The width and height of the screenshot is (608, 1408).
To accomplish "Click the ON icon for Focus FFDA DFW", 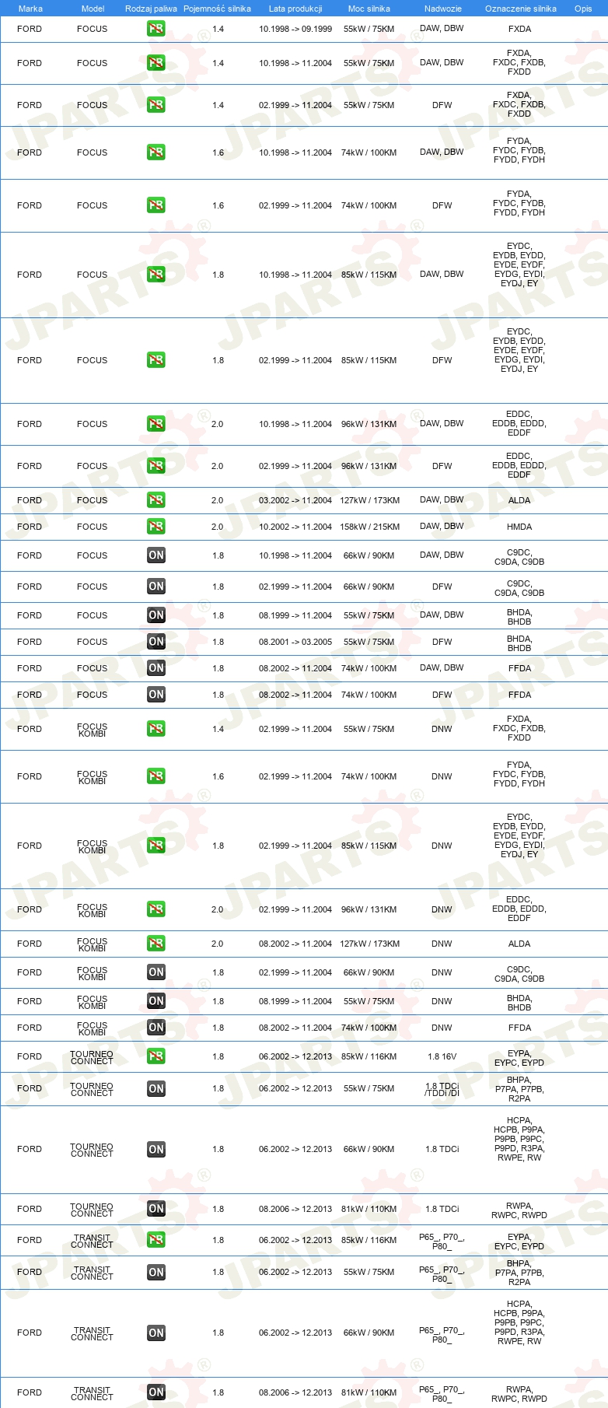I will 156,695.
